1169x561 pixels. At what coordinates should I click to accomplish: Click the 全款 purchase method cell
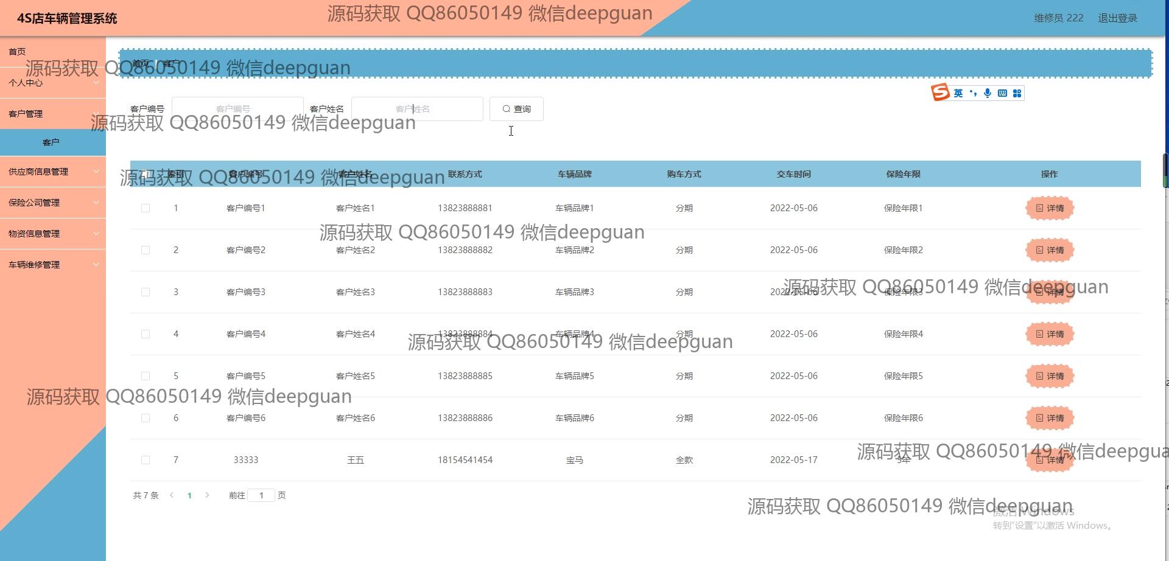tap(684, 460)
